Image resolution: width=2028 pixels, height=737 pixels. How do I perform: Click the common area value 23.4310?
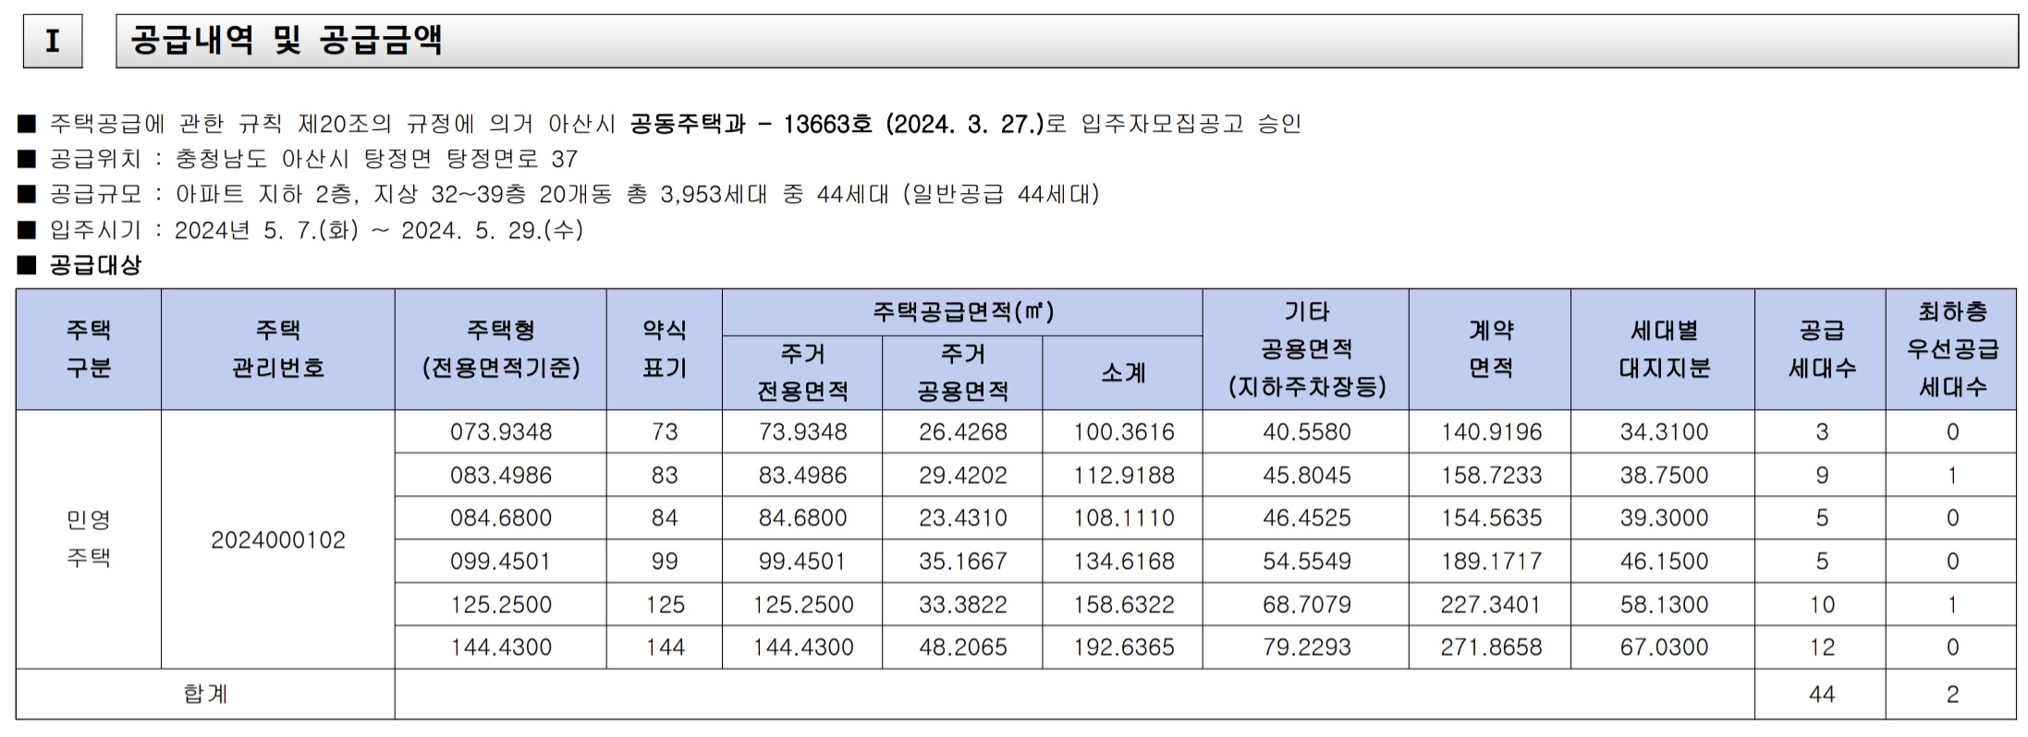[x=962, y=518]
